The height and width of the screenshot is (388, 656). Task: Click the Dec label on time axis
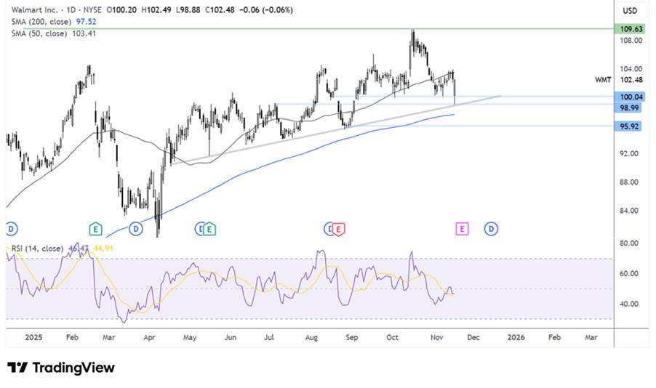pyautogui.click(x=473, y=337)
